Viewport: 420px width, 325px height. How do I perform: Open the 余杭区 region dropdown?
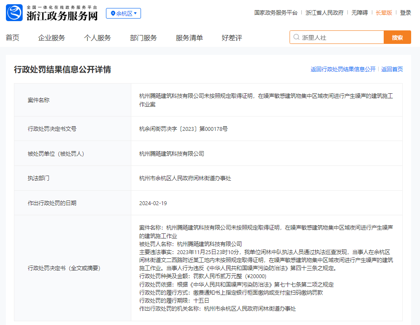pyautogui.click(x=124, y=14)
